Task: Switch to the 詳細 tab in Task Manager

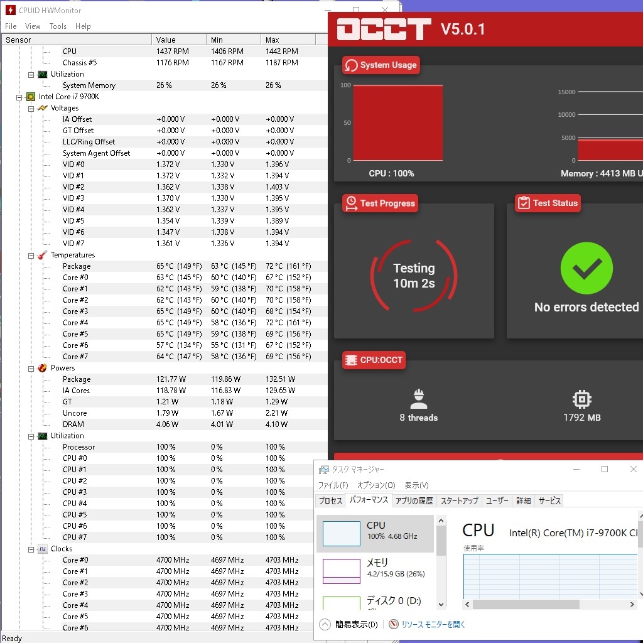Action: pyautogui.click(x=523, y=500)
